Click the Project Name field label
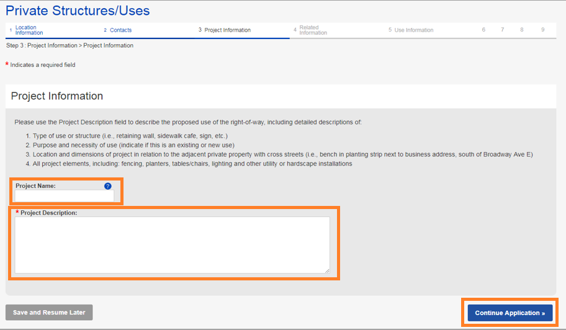 (x=35, y=185)
